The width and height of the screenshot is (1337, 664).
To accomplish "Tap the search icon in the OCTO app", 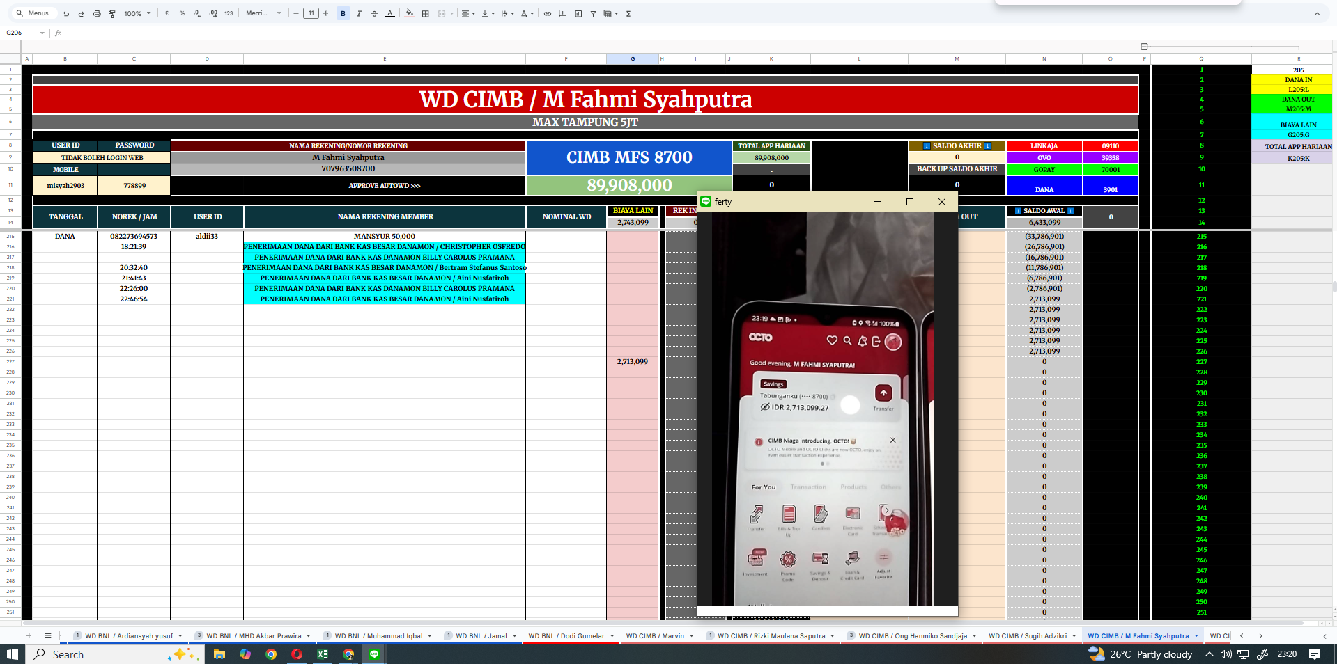I will (847, 340).
